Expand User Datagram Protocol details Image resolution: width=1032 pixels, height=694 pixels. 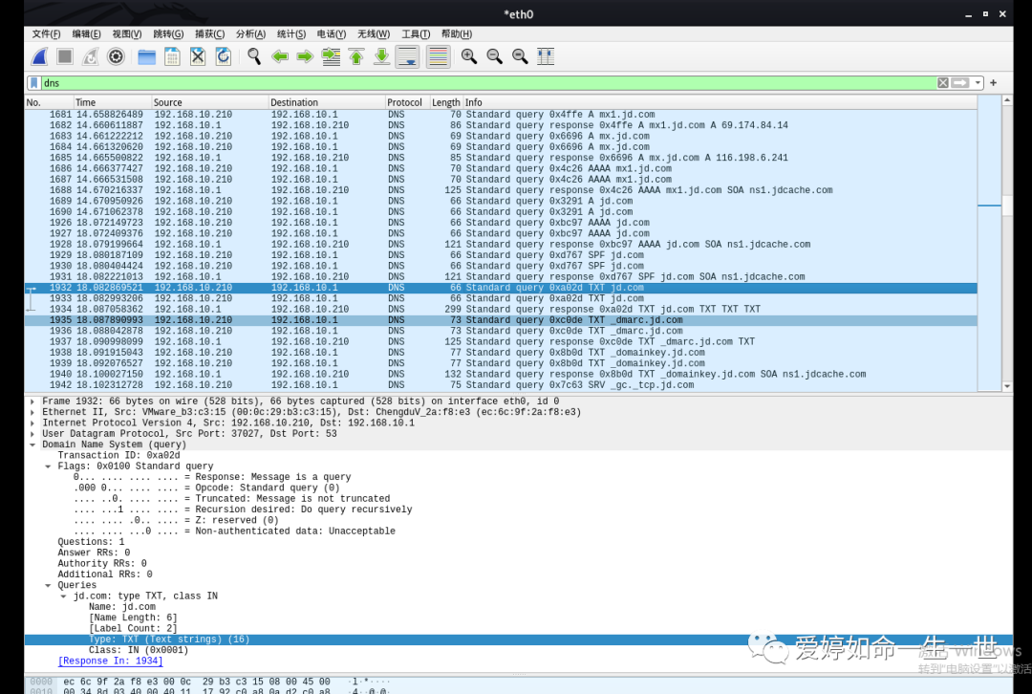(x=32, y=434)
